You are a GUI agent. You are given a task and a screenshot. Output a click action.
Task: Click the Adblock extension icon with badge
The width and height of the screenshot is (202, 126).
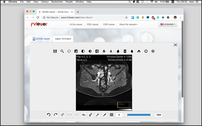[153, 18]
